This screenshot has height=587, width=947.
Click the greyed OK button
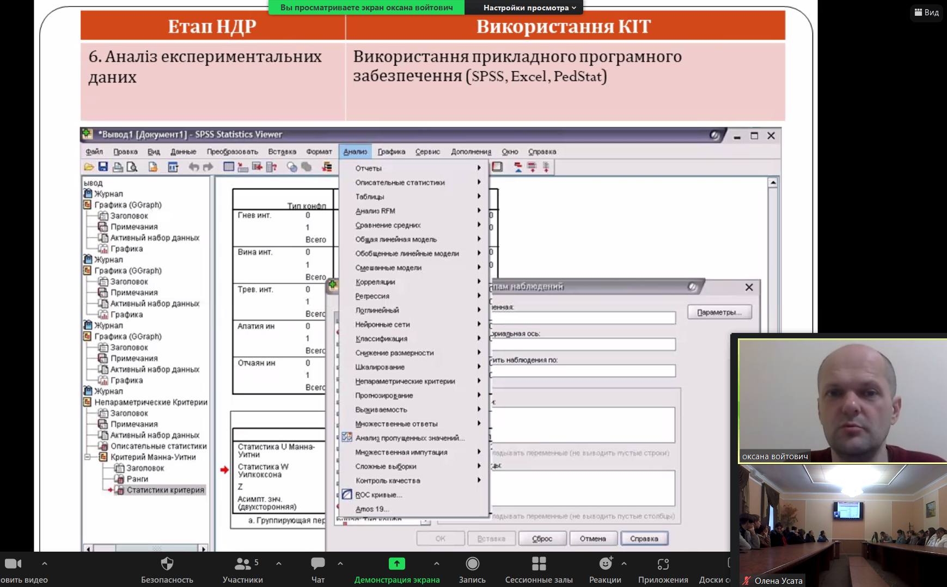point(440,539)
